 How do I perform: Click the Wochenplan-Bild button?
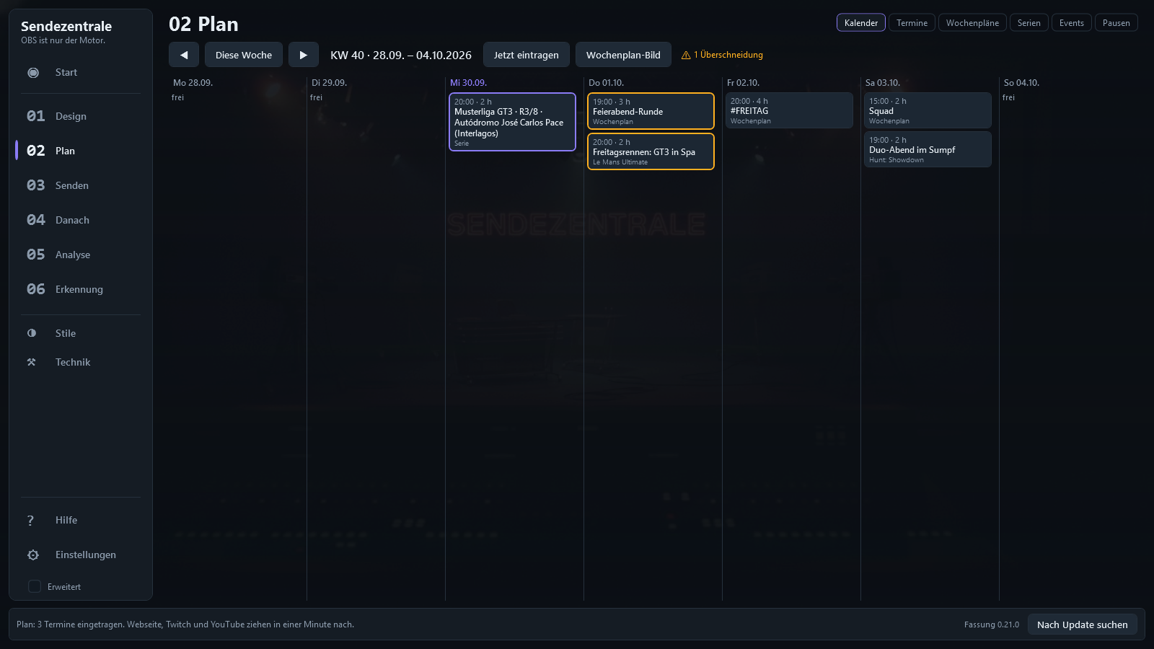pos(623,55)
